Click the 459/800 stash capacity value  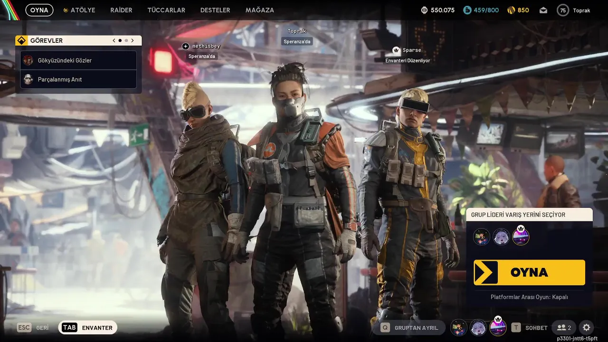click(486, 10)
